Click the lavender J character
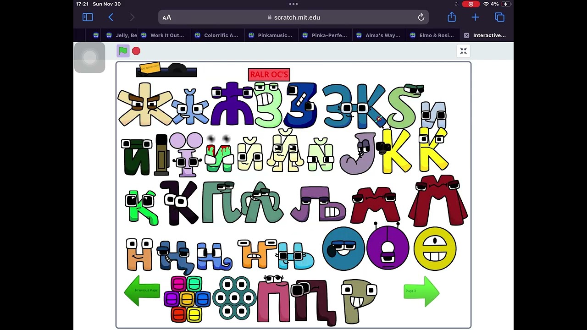The height and width of the screenshot is (330, 587). click(358, 154)
